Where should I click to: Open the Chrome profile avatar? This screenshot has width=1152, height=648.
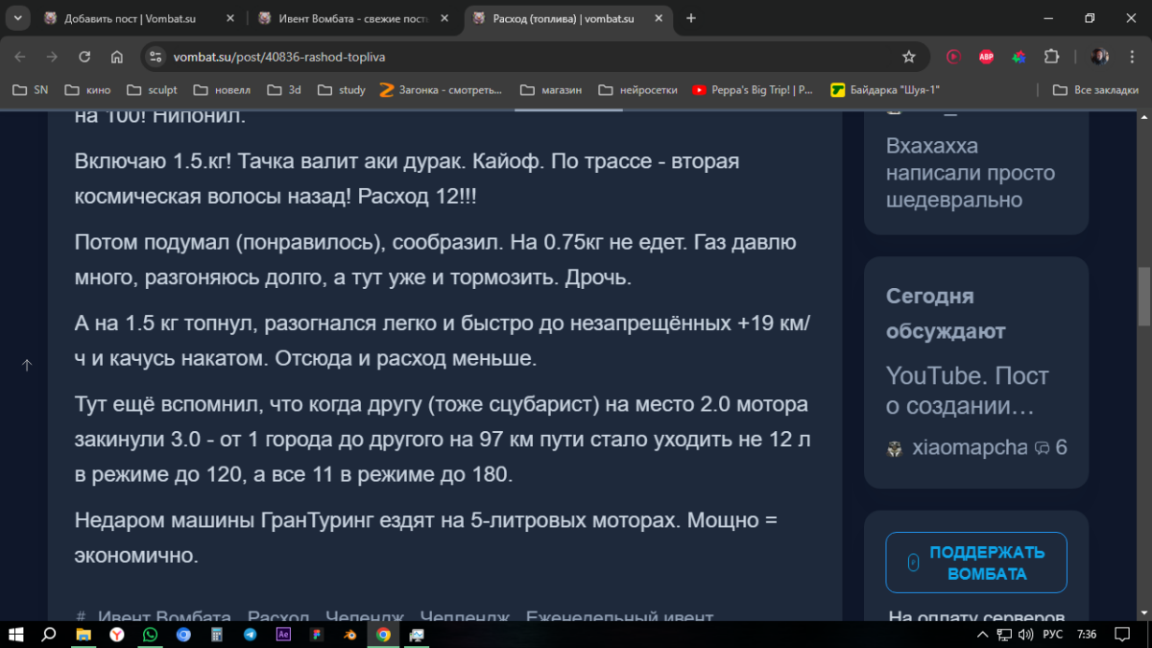click(1100, 57)
